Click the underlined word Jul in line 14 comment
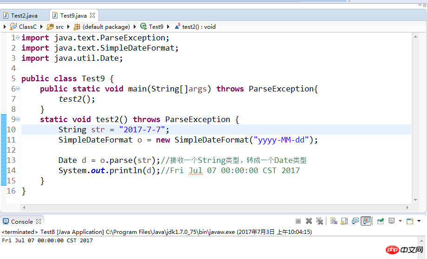The image size is (428, 259). 195,170
